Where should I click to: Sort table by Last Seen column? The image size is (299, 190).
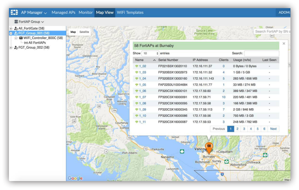click(x=269, y=60)
